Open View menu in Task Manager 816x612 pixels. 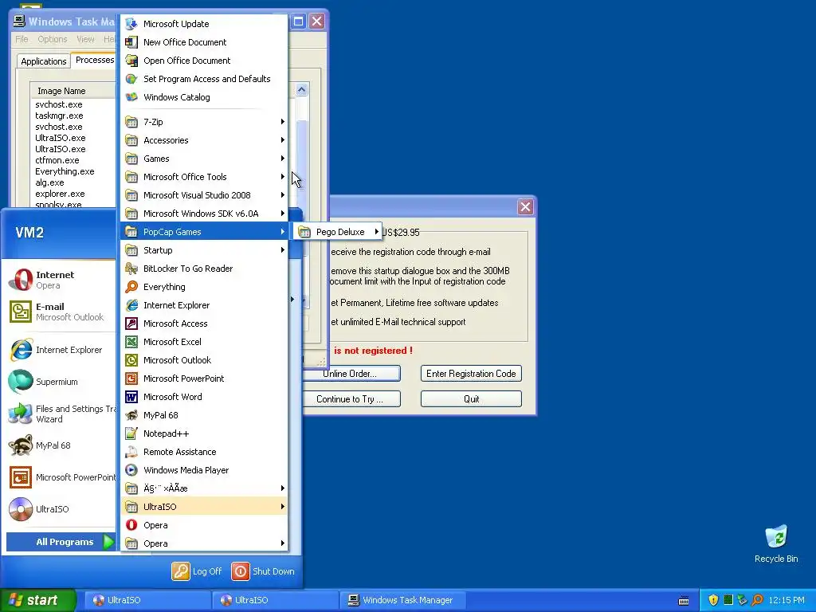coord(85,39)
